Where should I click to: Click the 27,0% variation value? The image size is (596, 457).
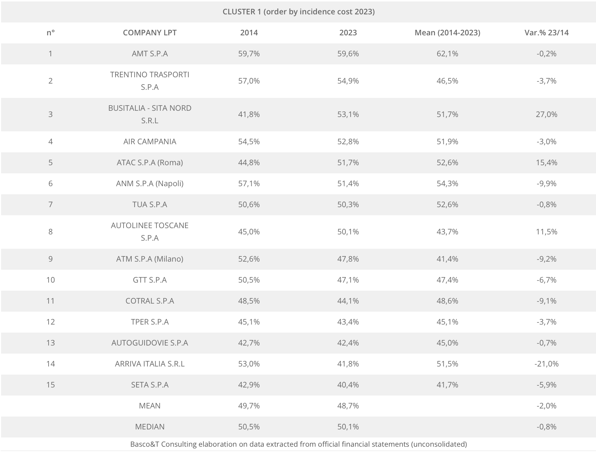tap(546, 114)
